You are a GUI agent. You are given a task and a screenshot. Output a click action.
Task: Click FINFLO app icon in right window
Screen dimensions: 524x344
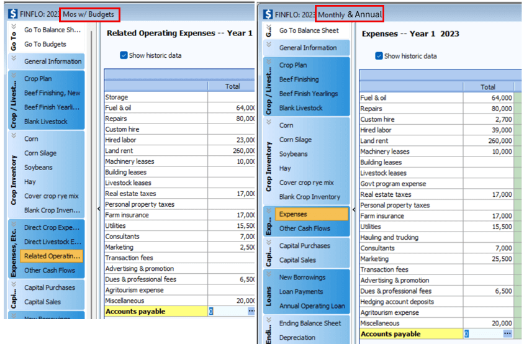coord(268,14)
